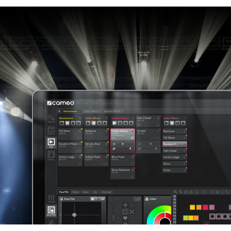Switch to the Gobo tab

tap(75, 192)
